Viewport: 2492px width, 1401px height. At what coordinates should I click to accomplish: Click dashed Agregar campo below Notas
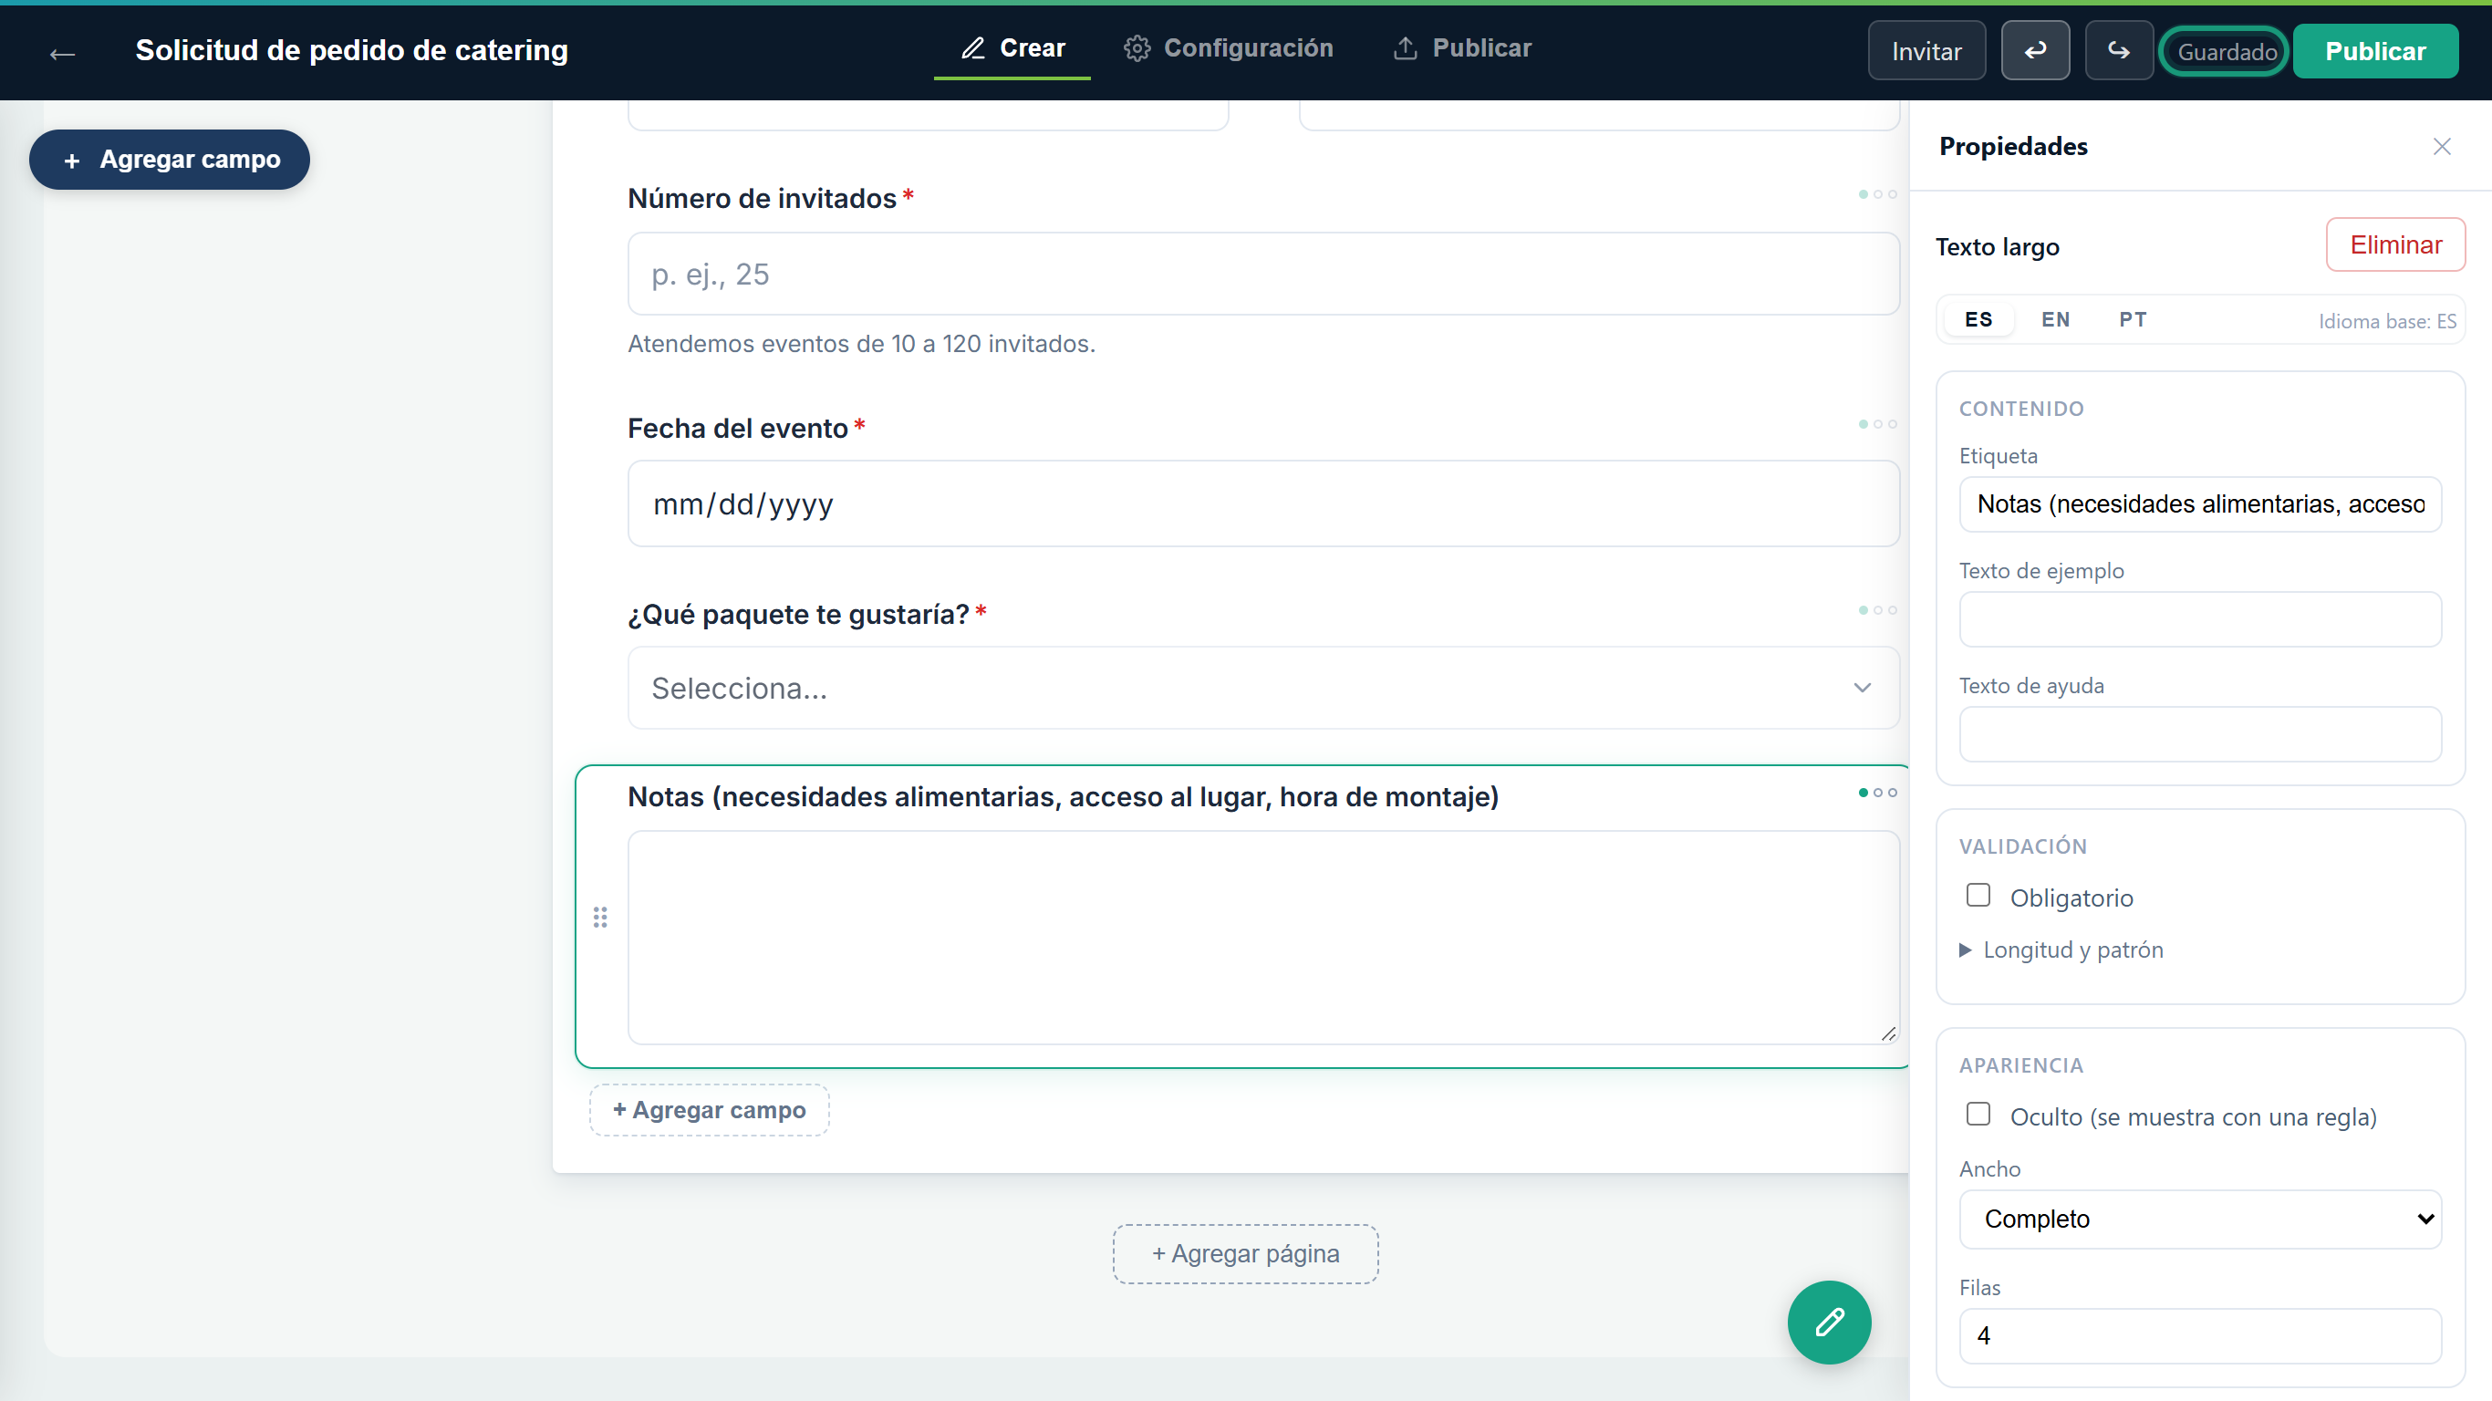(x=709, y=1110)
